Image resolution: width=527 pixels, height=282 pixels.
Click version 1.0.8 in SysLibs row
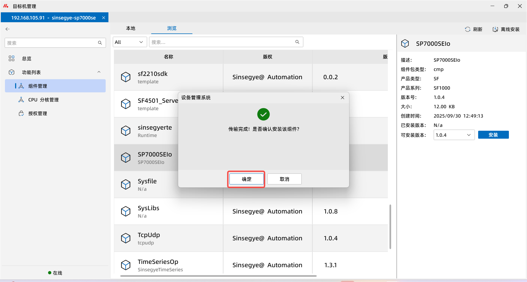click(330, 211)
